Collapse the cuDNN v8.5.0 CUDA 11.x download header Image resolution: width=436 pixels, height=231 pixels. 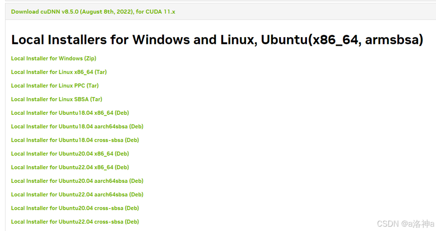[93, 12]
